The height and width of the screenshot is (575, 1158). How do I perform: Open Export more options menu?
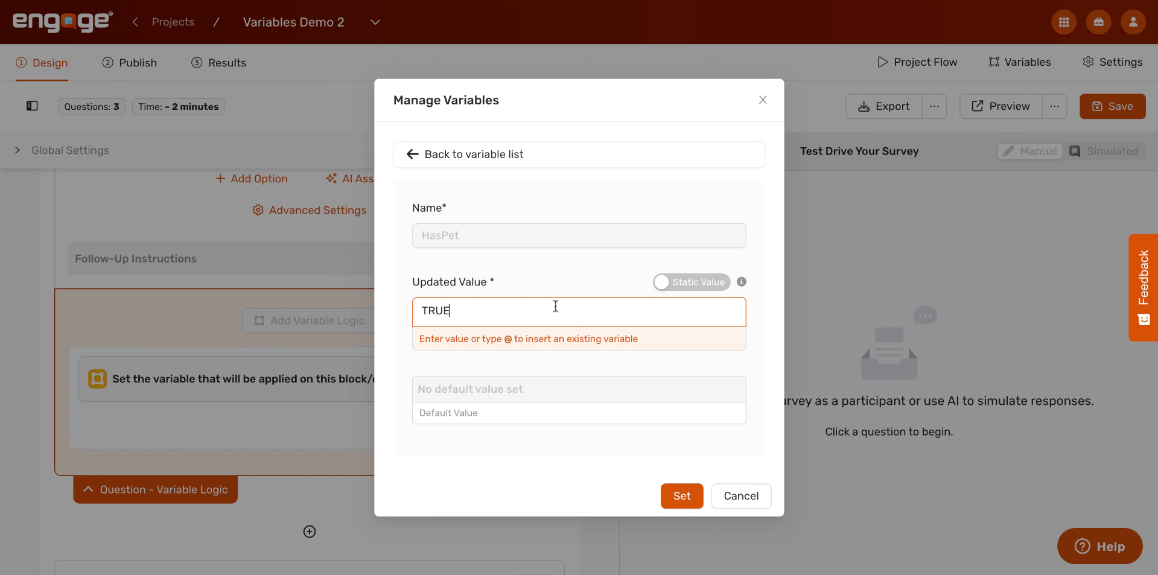[934, 106]
